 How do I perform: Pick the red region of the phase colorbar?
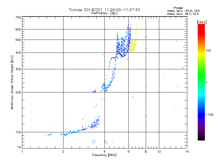click(201, 29)
